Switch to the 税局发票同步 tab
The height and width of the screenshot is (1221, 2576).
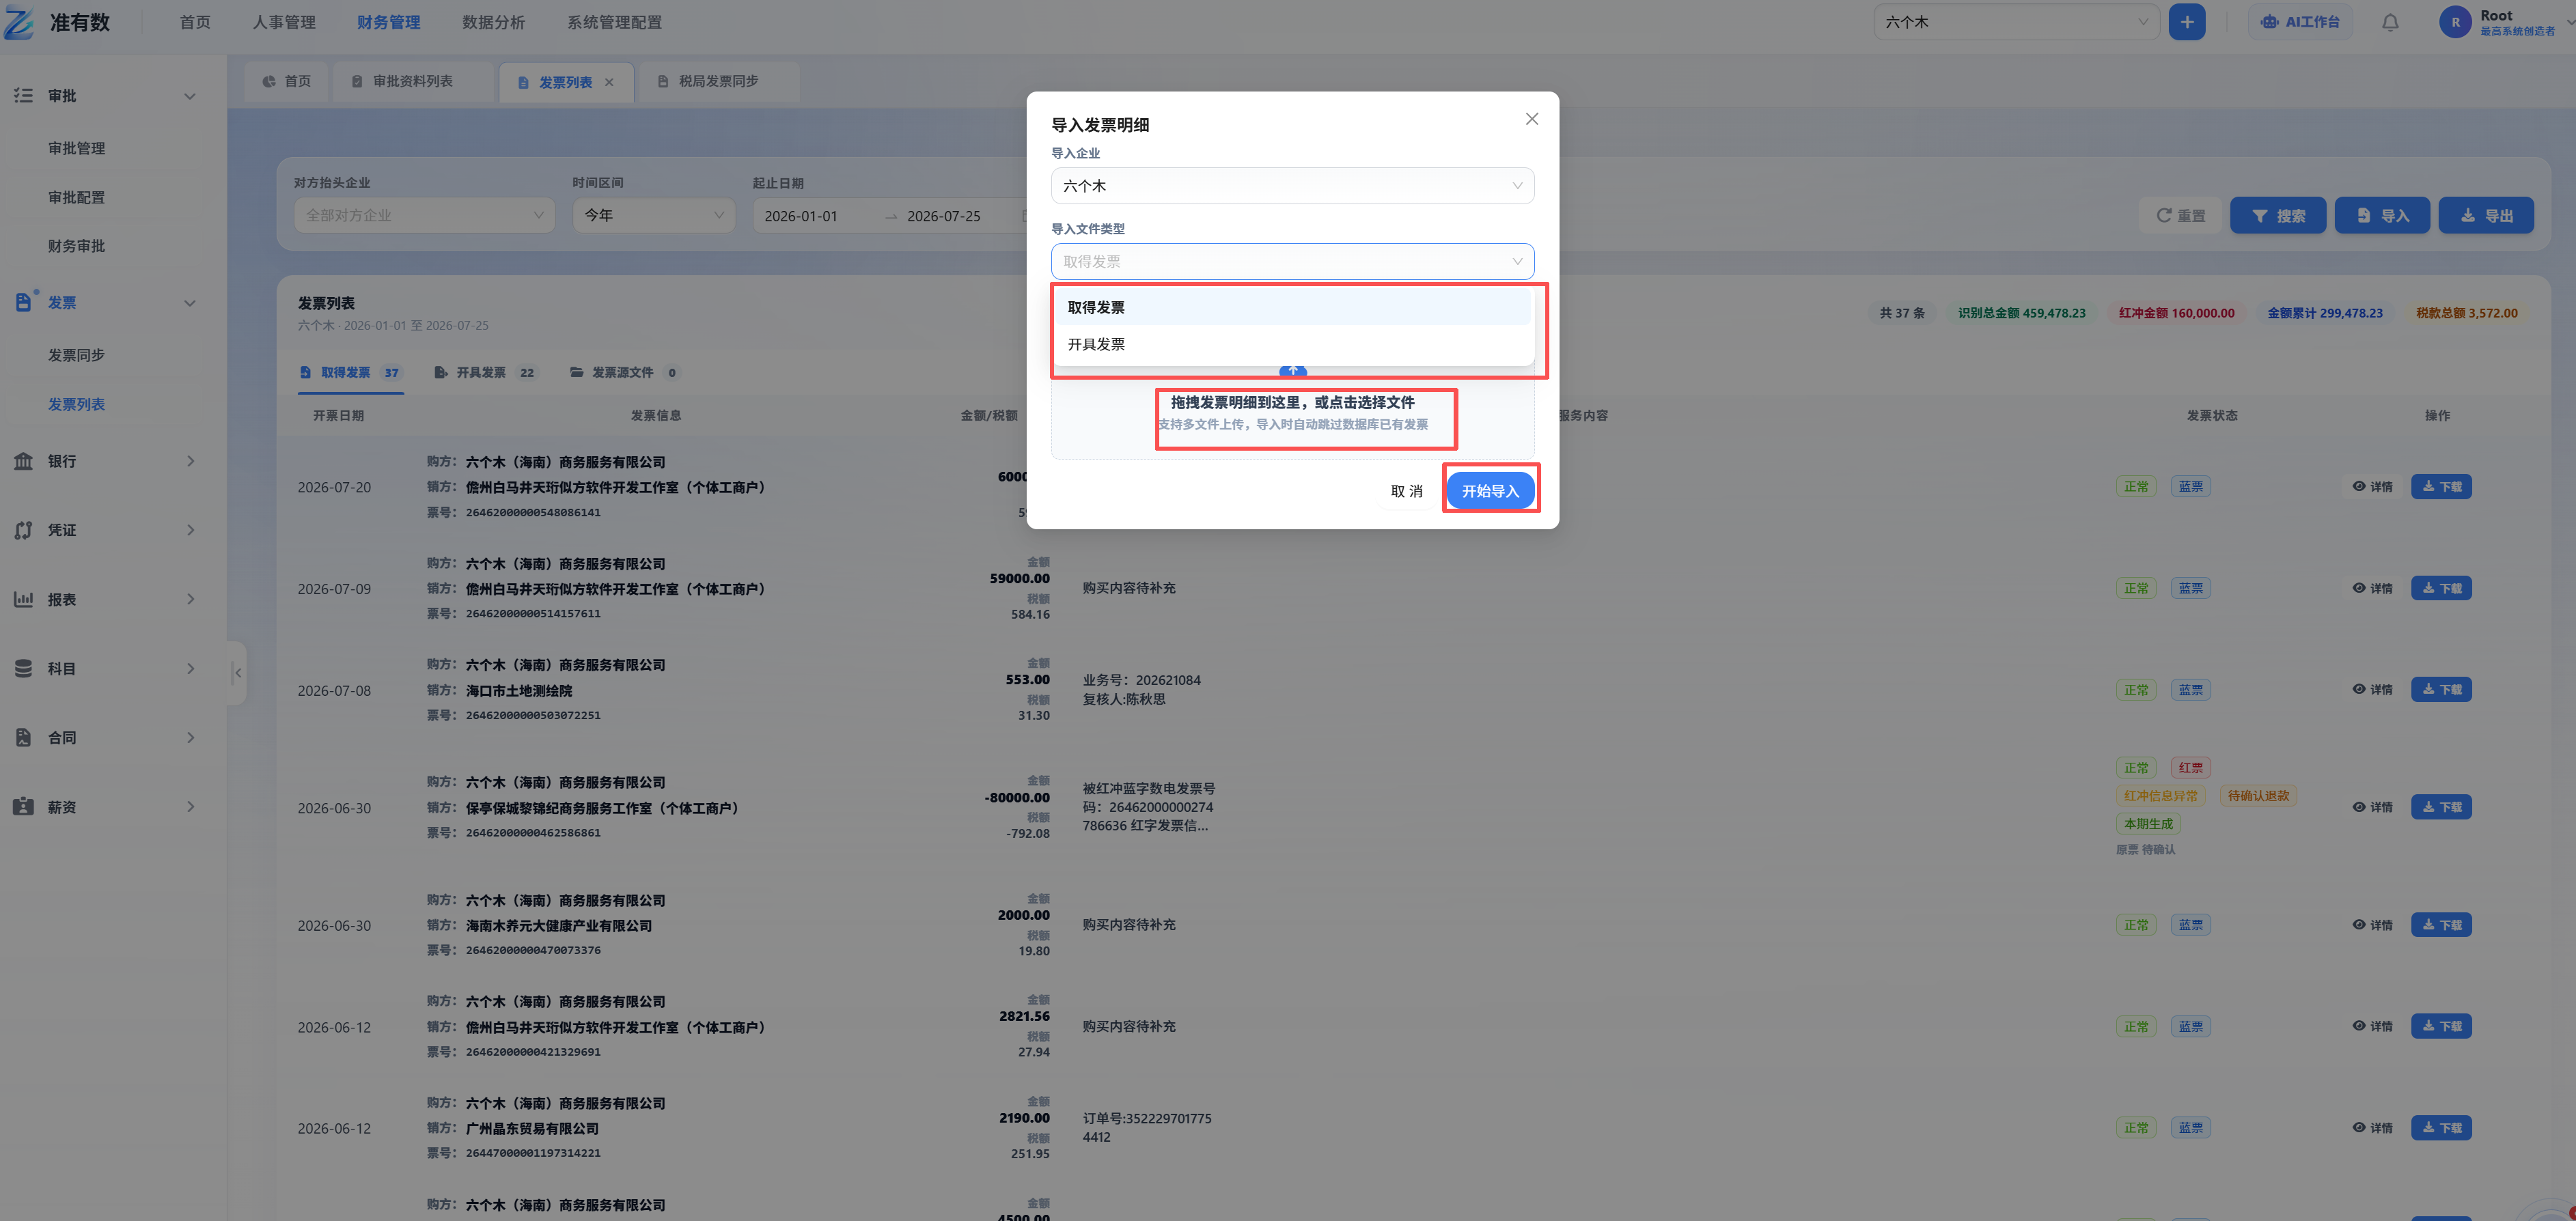(718, 81)
